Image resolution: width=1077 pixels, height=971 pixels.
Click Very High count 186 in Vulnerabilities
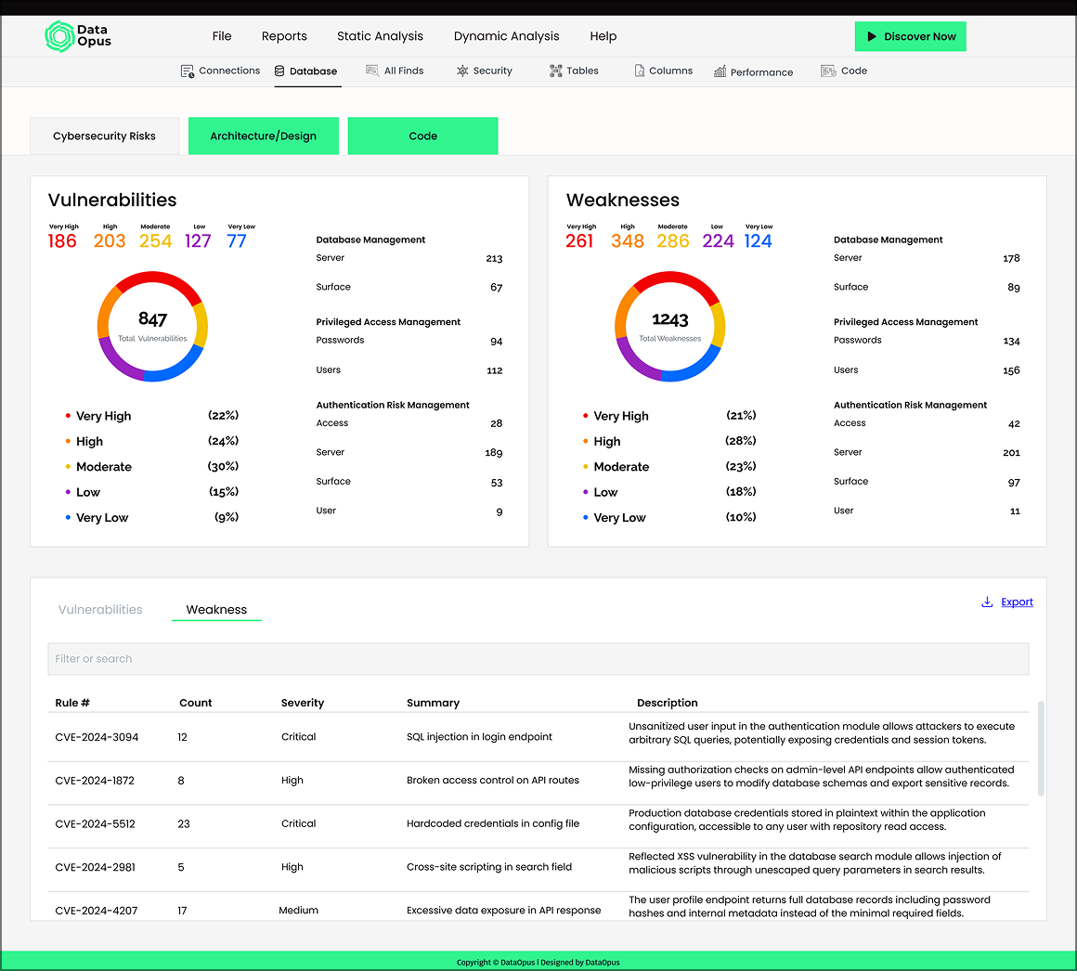[62, 241]
